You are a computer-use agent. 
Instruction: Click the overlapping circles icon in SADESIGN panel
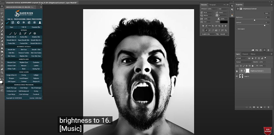click(34, 23)
